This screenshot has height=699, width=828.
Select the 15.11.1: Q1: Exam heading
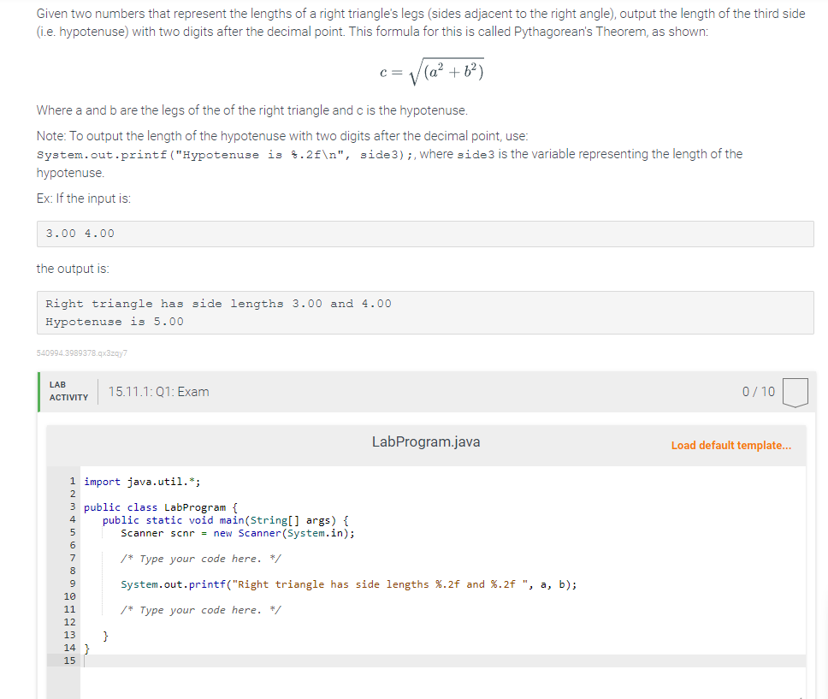tap(157, 391)
